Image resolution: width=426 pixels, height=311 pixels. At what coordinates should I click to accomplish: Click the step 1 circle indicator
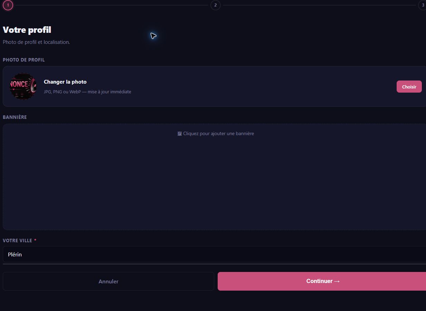point(8,5)
